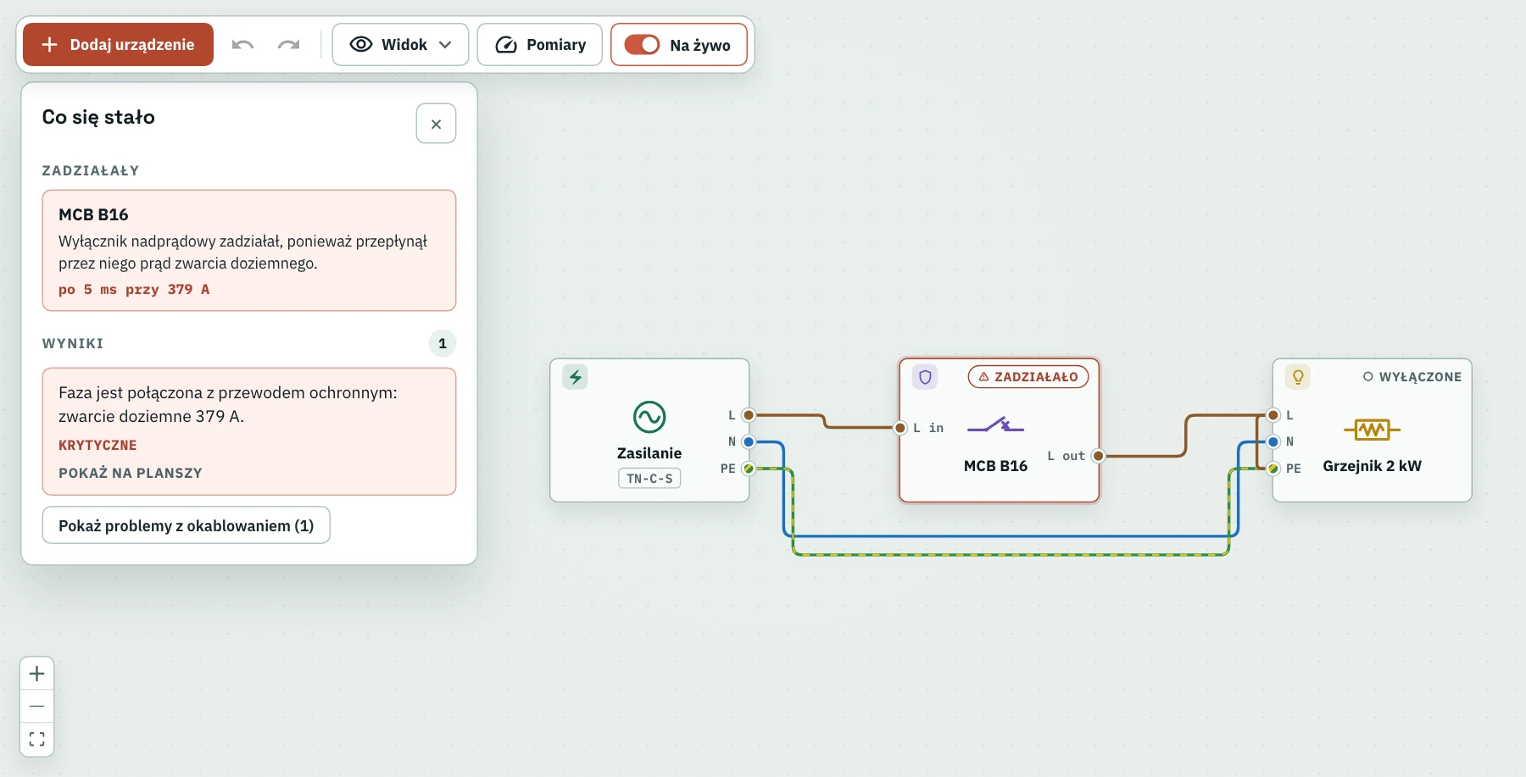
Task: Open the Widok dropdown
Action: (400, 45)
